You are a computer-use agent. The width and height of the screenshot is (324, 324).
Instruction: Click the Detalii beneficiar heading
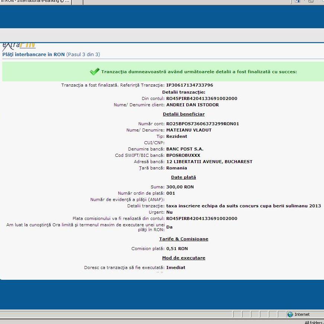[x=183, y=114]
